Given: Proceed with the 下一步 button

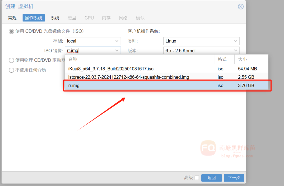Looking at the screenshot, I should pyautogui.click(x=234, y=178).
